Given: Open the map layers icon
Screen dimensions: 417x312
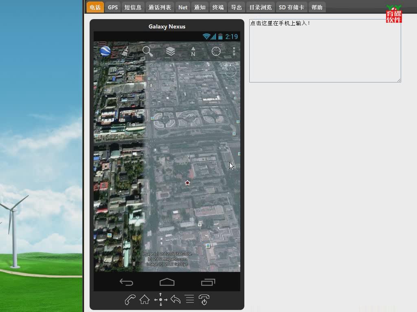Looking at the screenshot, I should (170, 51).
